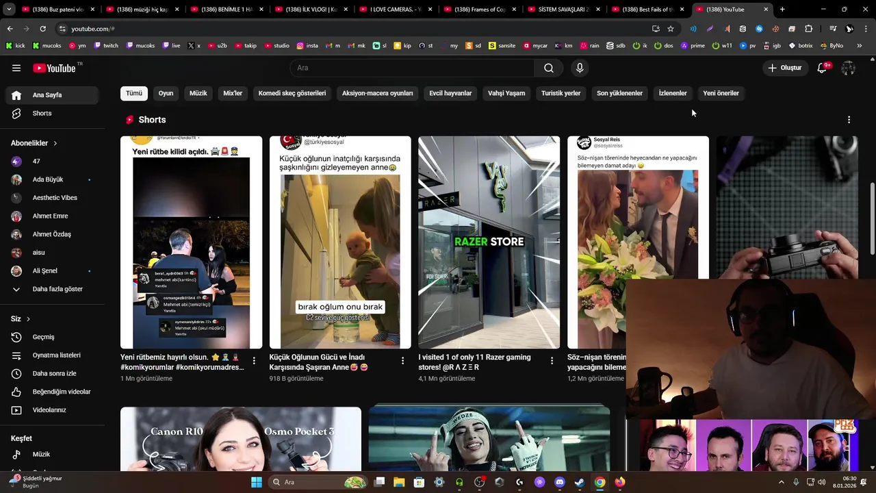
Task: Select the Oyun filter chip
Action: point(166,93)
